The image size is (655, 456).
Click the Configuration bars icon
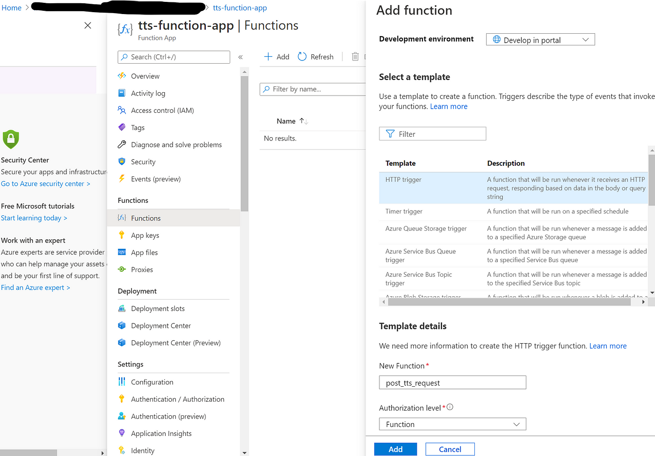coord(122,382)
